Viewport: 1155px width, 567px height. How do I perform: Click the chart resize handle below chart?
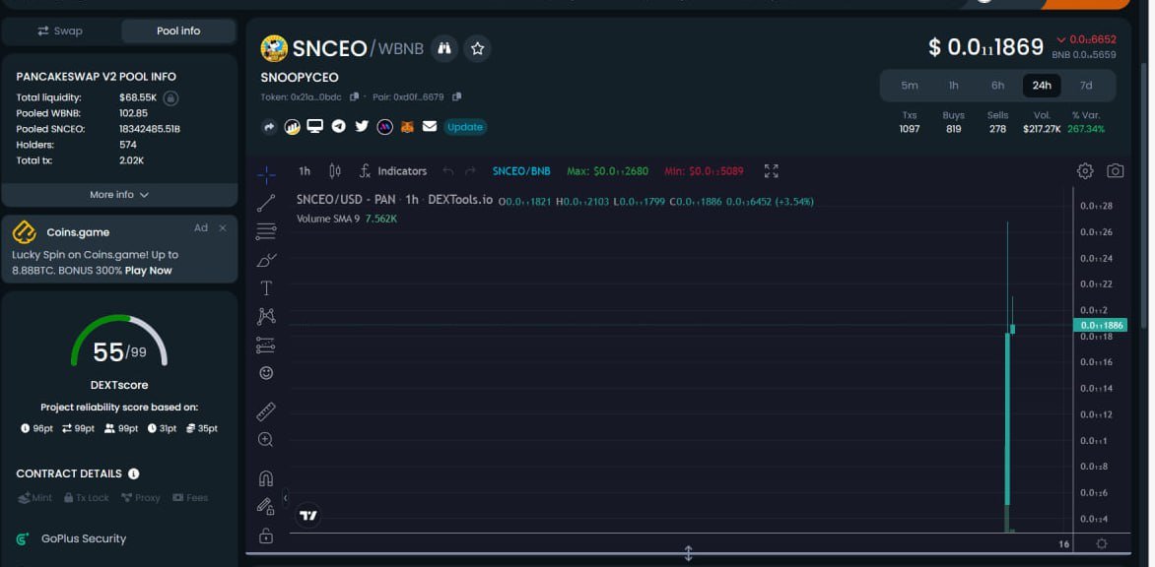pos(688,554)
